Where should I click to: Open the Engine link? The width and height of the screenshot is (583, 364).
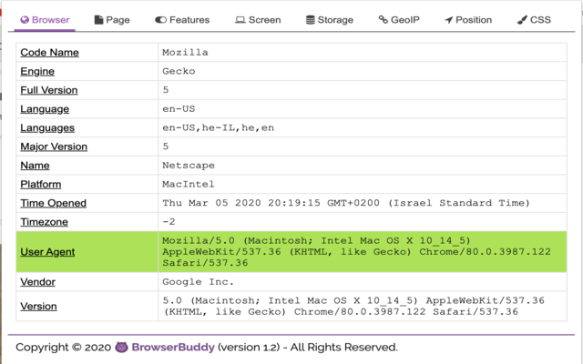tap(37, 71)
